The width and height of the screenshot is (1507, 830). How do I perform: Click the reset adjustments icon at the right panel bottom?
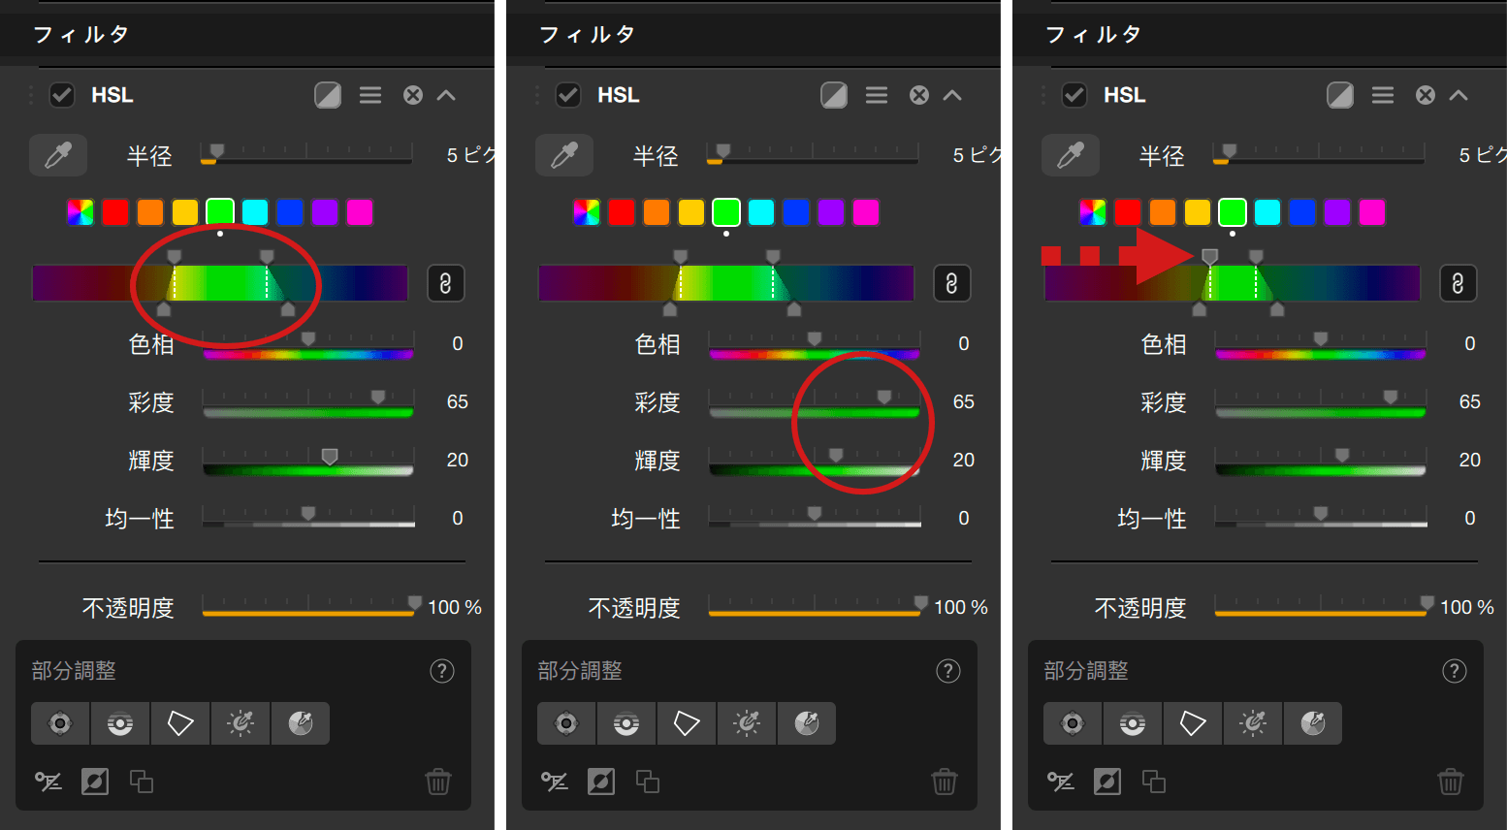point(1061,782)
